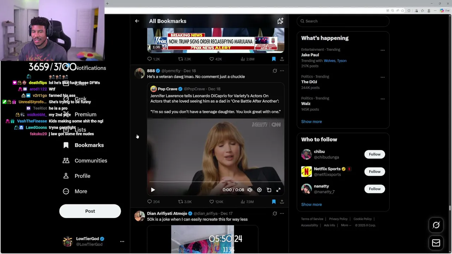The width and height of the screenshot is (452, 254).
Task: Follow chibu
Action: pos(375,154)
